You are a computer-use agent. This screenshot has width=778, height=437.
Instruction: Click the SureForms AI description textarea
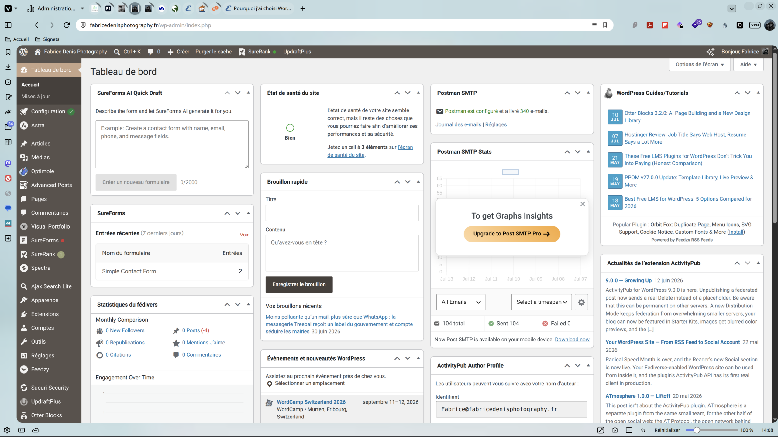coord(172,144)
